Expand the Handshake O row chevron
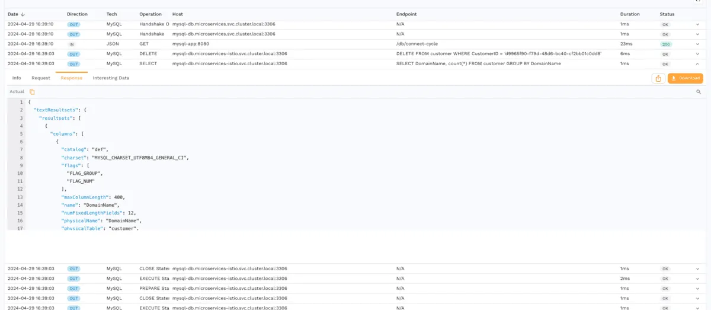This screenshot has height=310, width=711. pyautogui.click(x=697, y=24)
